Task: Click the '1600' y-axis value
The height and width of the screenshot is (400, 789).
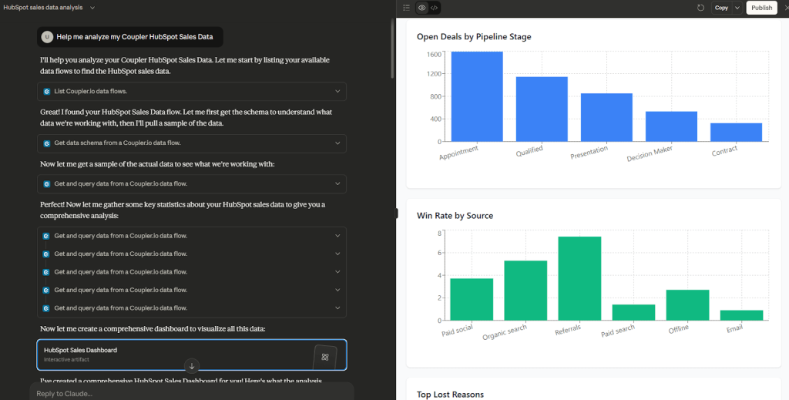Action: pos(435,55)
